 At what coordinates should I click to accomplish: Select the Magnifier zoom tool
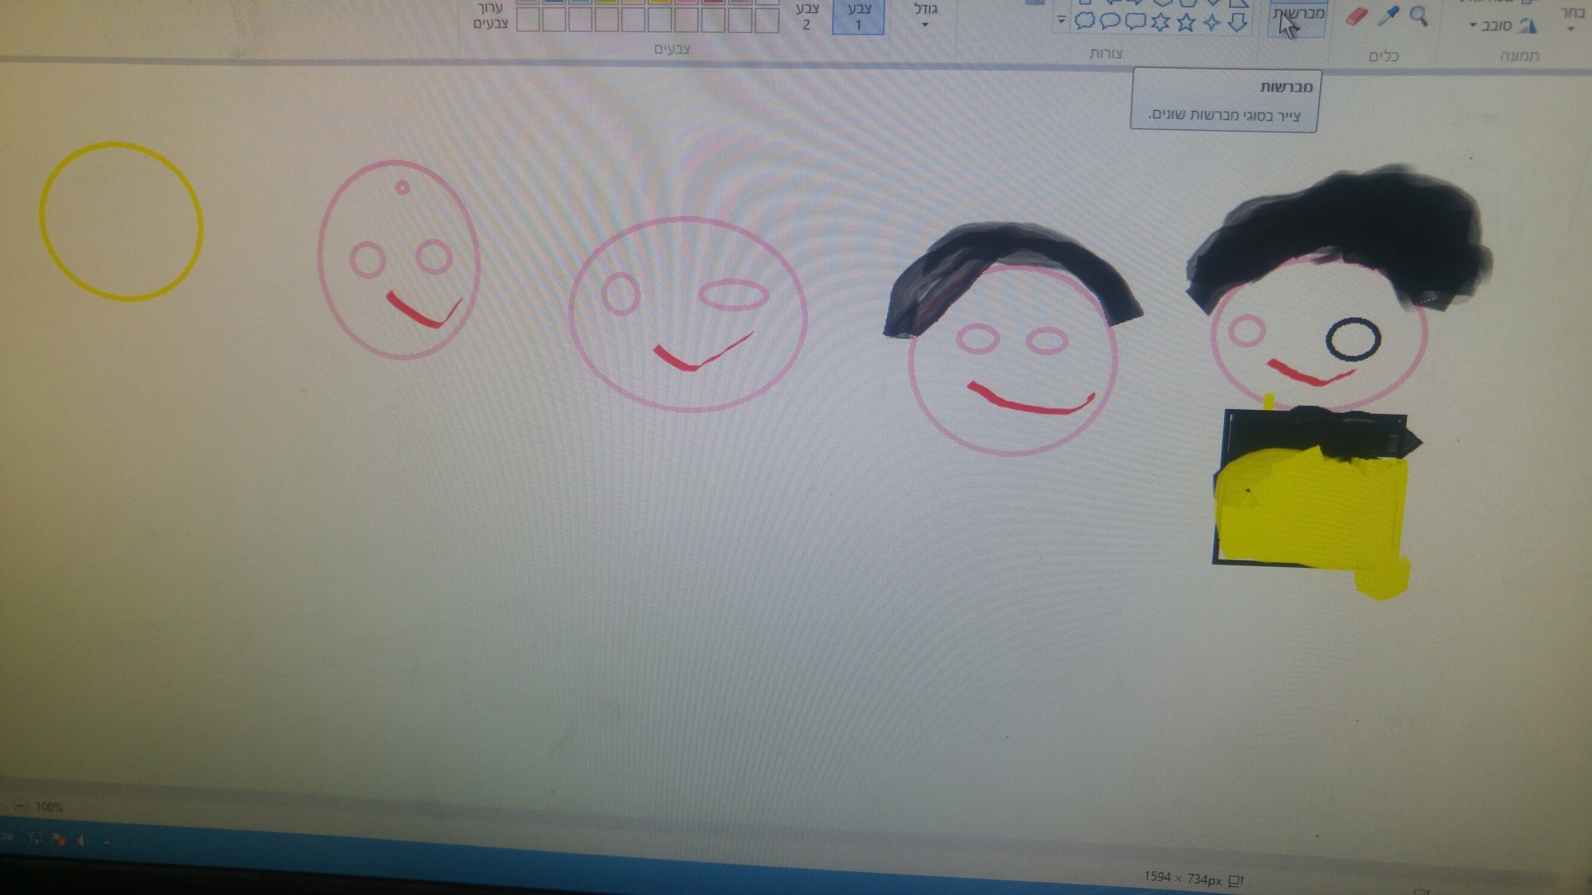[x=1419, y=16]
